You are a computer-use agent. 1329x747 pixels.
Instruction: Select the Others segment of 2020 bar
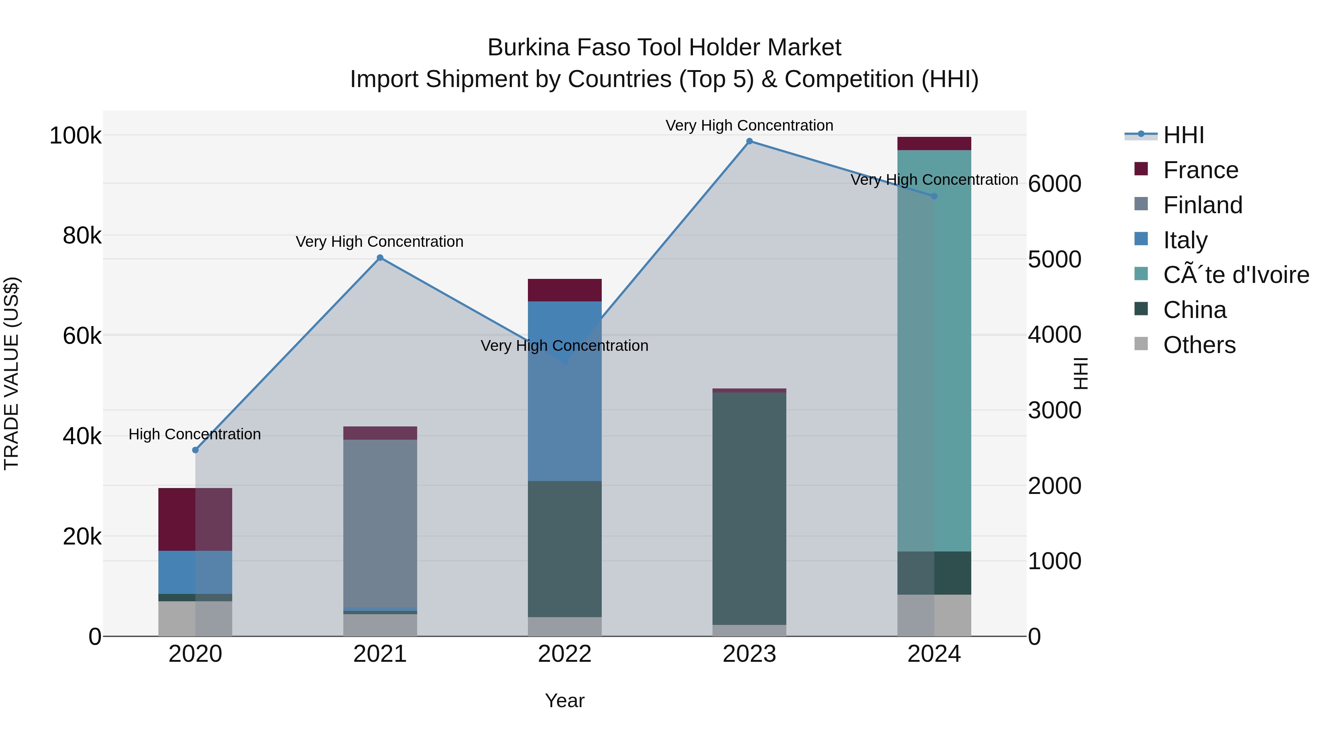pos(196,619)
